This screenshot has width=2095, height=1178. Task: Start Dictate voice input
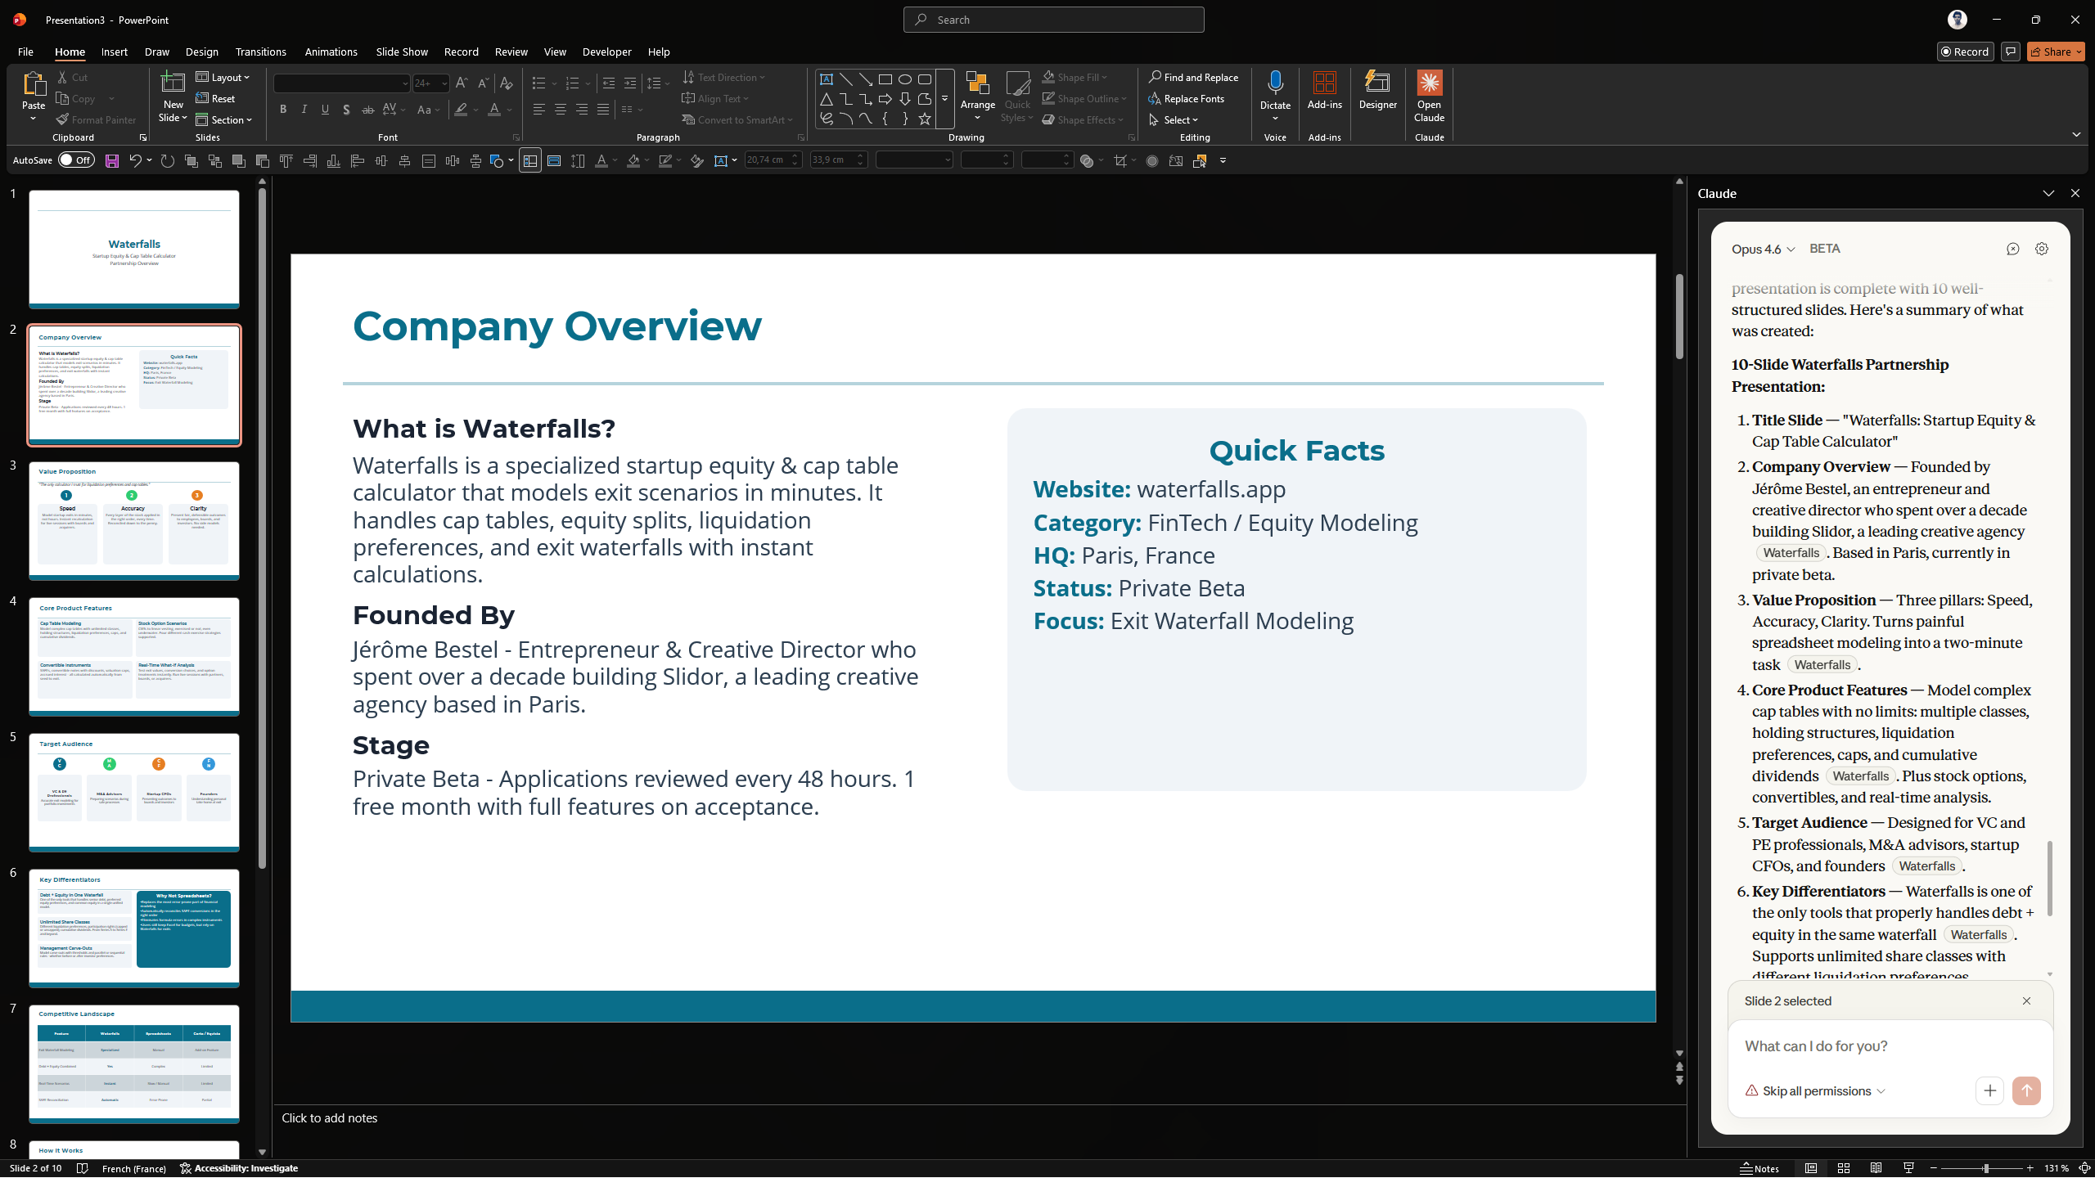(x=1275, y=84)
